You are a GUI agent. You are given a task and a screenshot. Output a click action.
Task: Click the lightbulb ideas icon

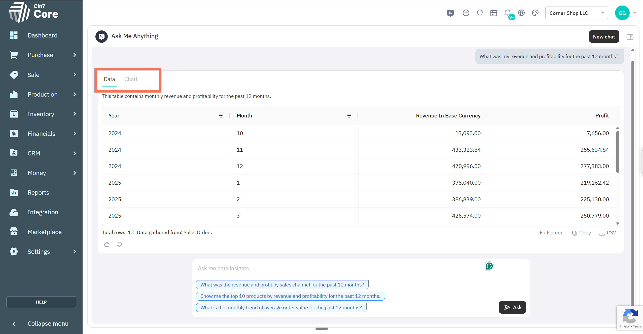click(x=480, y=13)
